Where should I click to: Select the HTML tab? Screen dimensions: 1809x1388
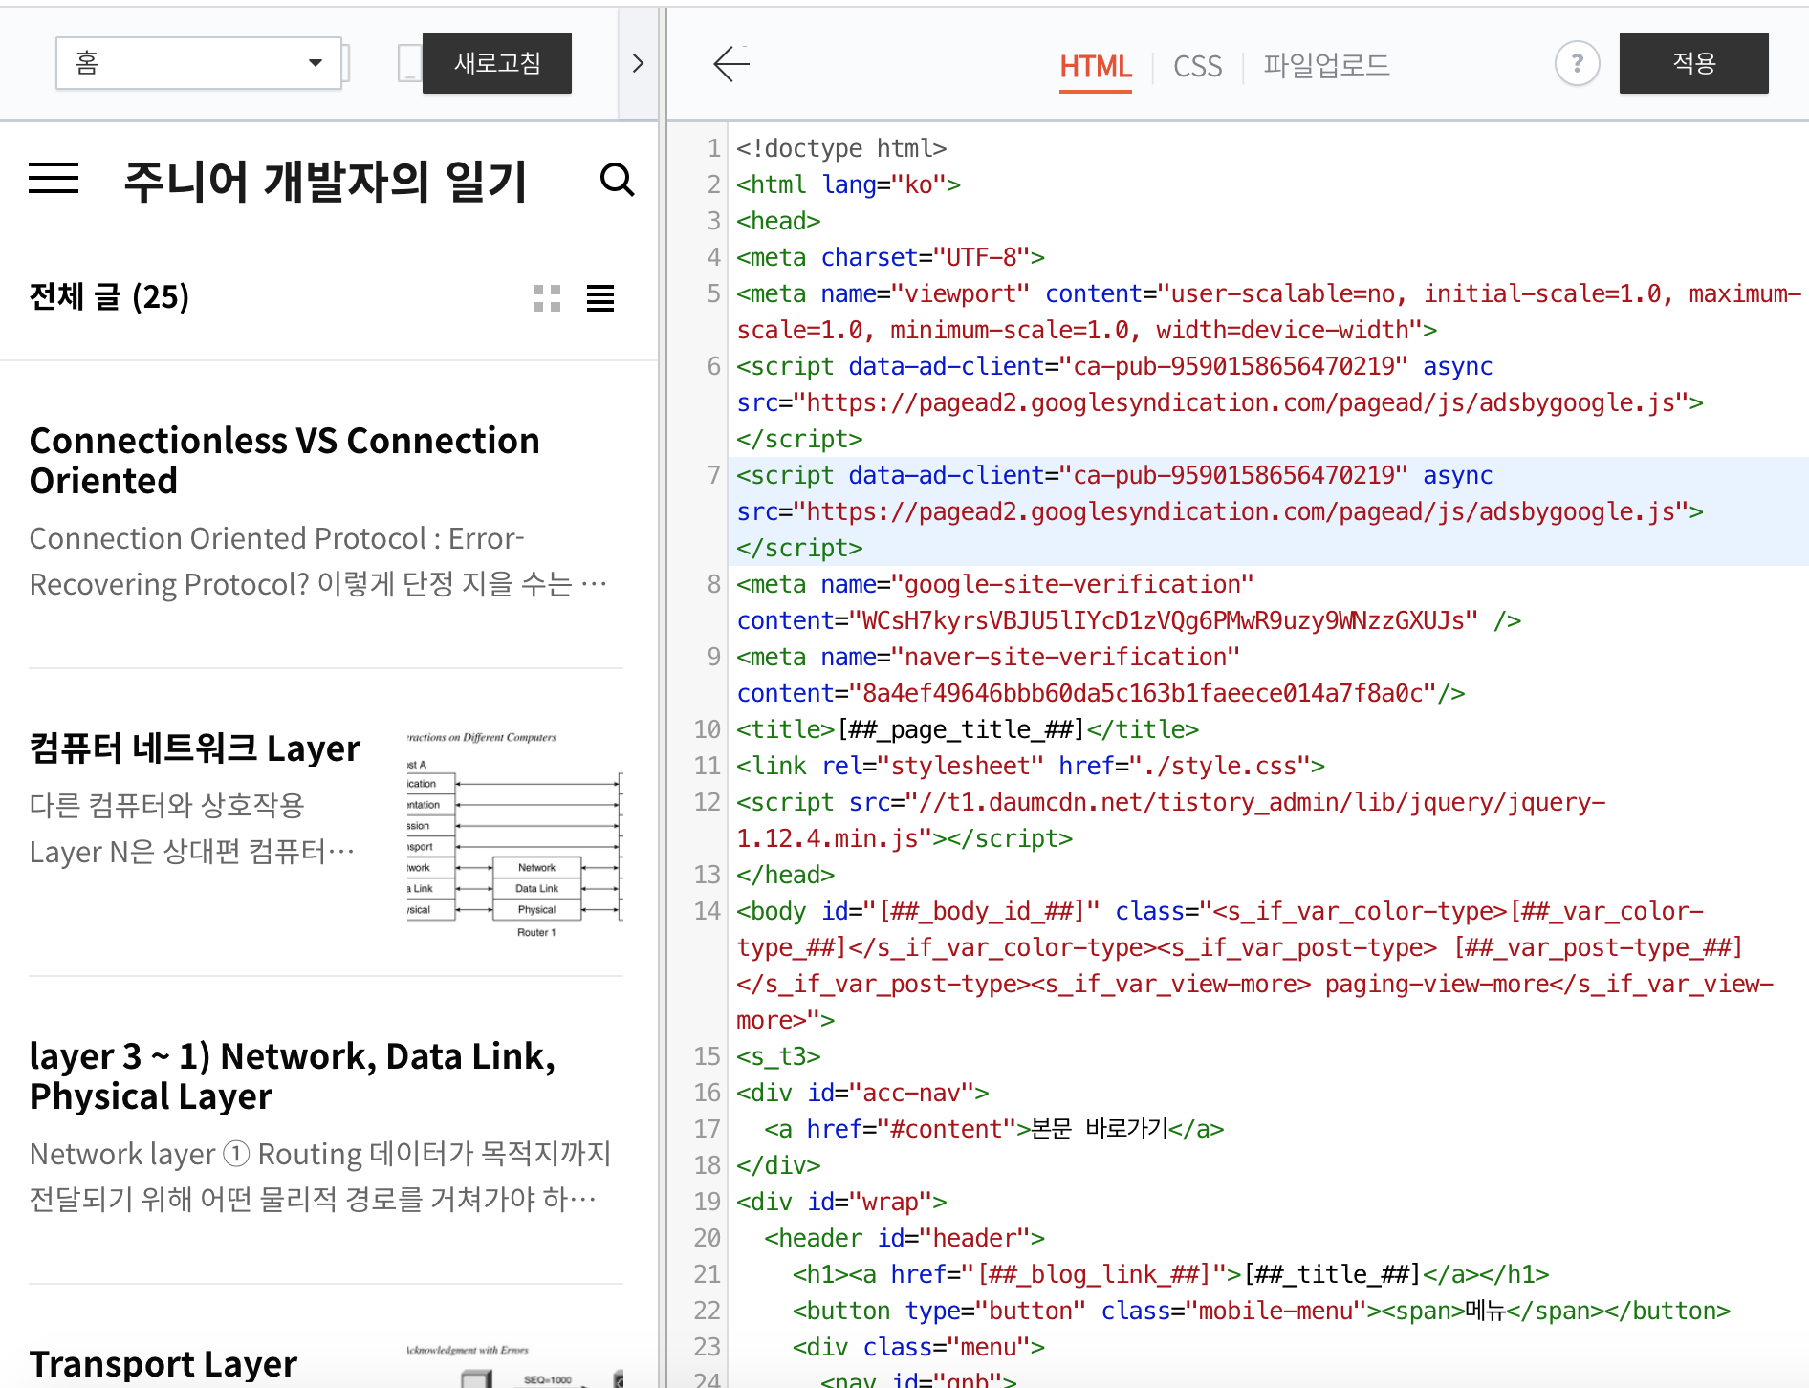[1096, 66]
